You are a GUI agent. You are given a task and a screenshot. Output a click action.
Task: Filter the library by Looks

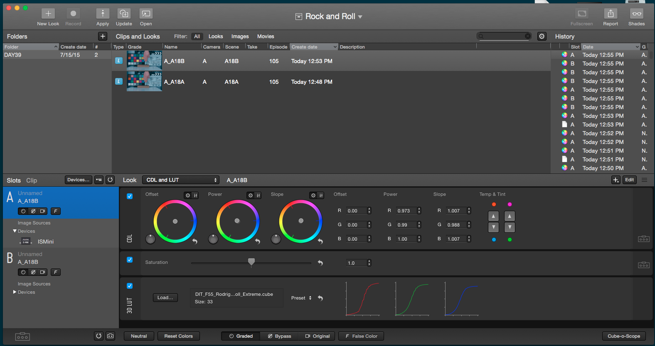215,37
